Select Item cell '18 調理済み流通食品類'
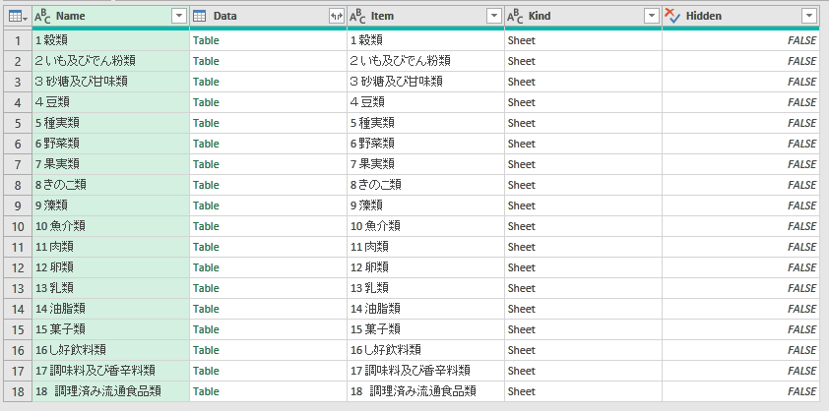Screen dimensions: 829x411 click(x=425, y=391)
